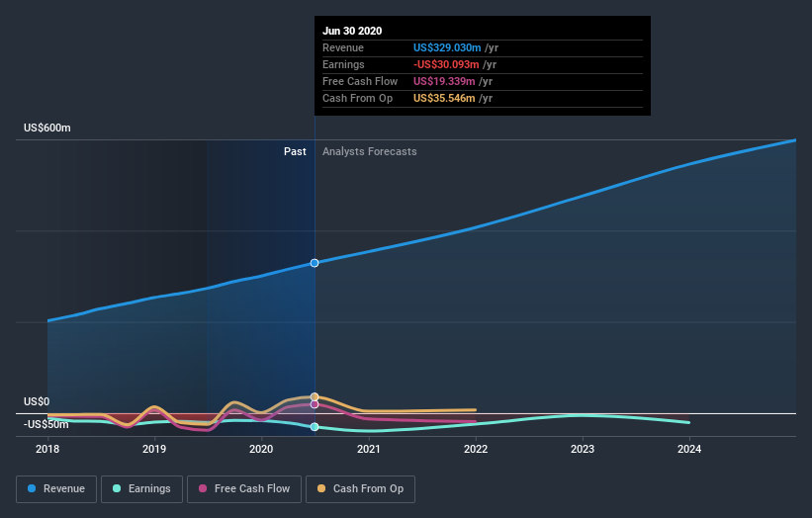The image size is (812, 518).
Task: Select the 2023 x-axis label
Action: click(x=583, y=449)
